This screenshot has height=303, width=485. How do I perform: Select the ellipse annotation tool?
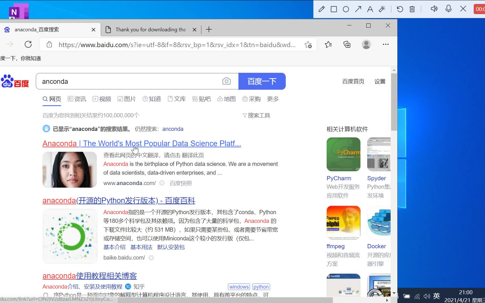point(346,9)
